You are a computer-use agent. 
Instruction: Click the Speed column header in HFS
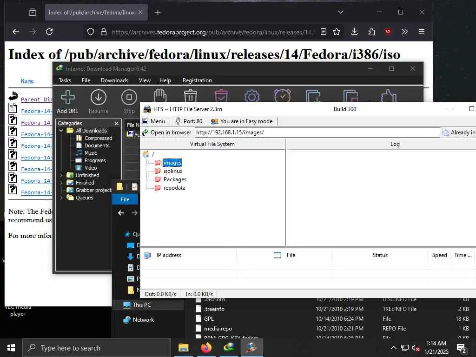[440, 255]
